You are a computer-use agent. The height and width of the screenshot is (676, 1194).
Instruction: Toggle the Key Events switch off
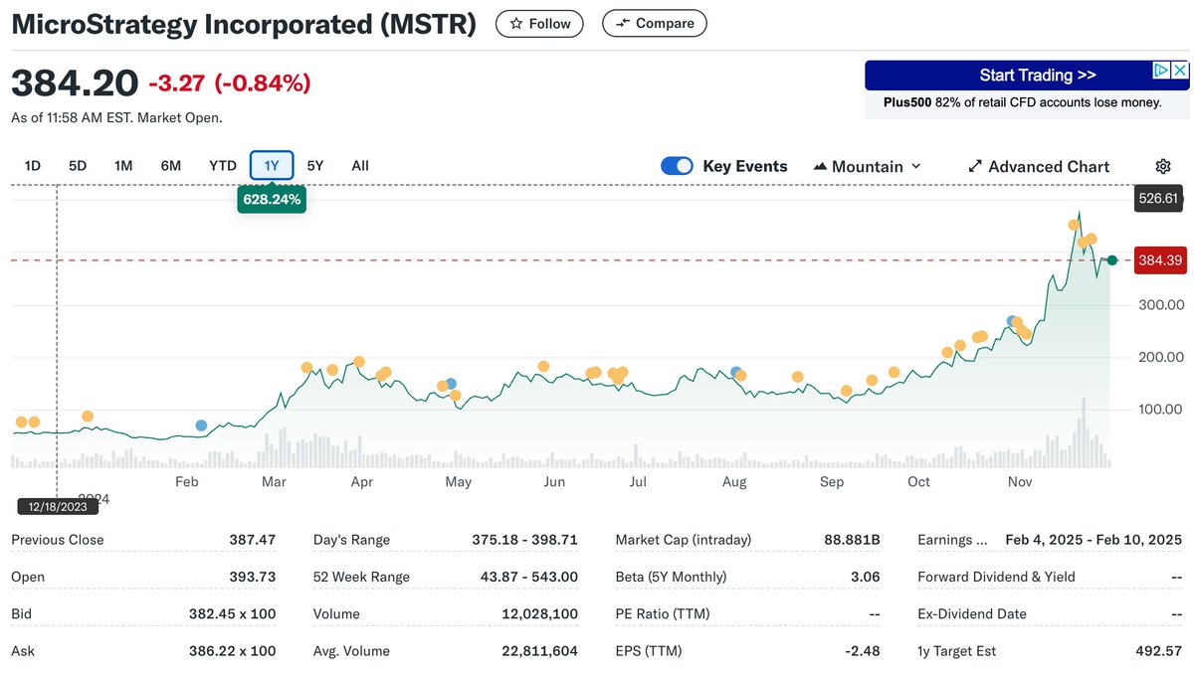click(x=677, y=166)
